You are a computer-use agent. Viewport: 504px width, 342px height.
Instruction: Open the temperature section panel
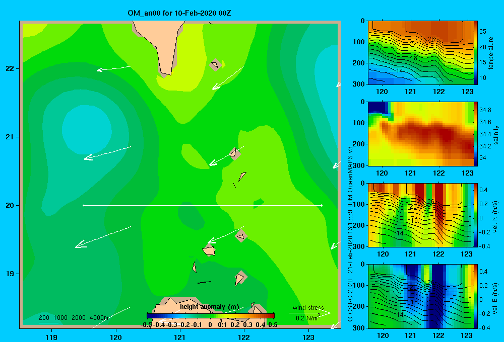tap(421, 53)
